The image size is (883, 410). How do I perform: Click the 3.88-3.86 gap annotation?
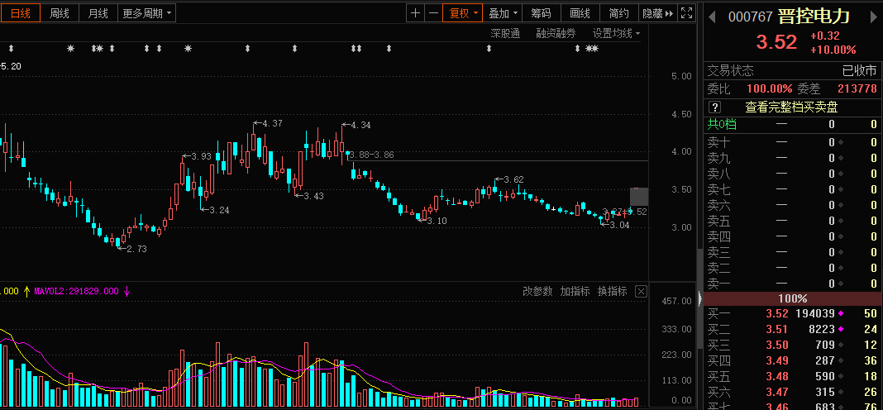[372, 155]
